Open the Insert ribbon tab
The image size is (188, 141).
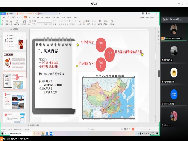pyautogui.click(x=30, y=17)
